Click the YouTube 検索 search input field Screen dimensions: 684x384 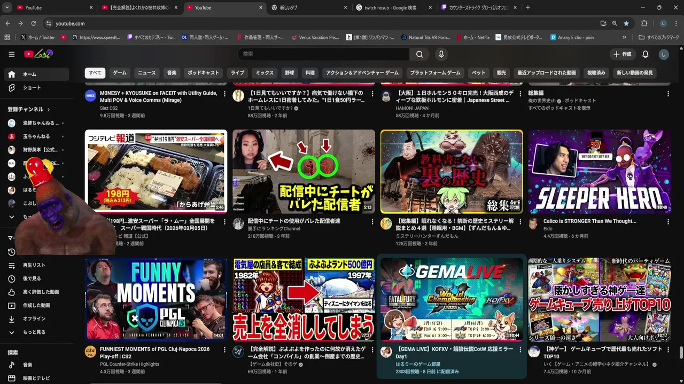tap(323, 54)
